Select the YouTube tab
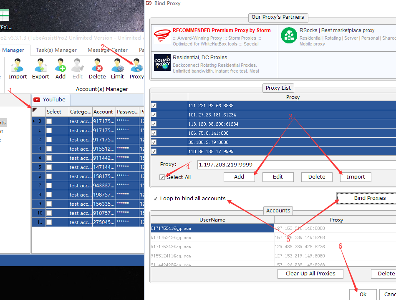 [x=50, y=100]
